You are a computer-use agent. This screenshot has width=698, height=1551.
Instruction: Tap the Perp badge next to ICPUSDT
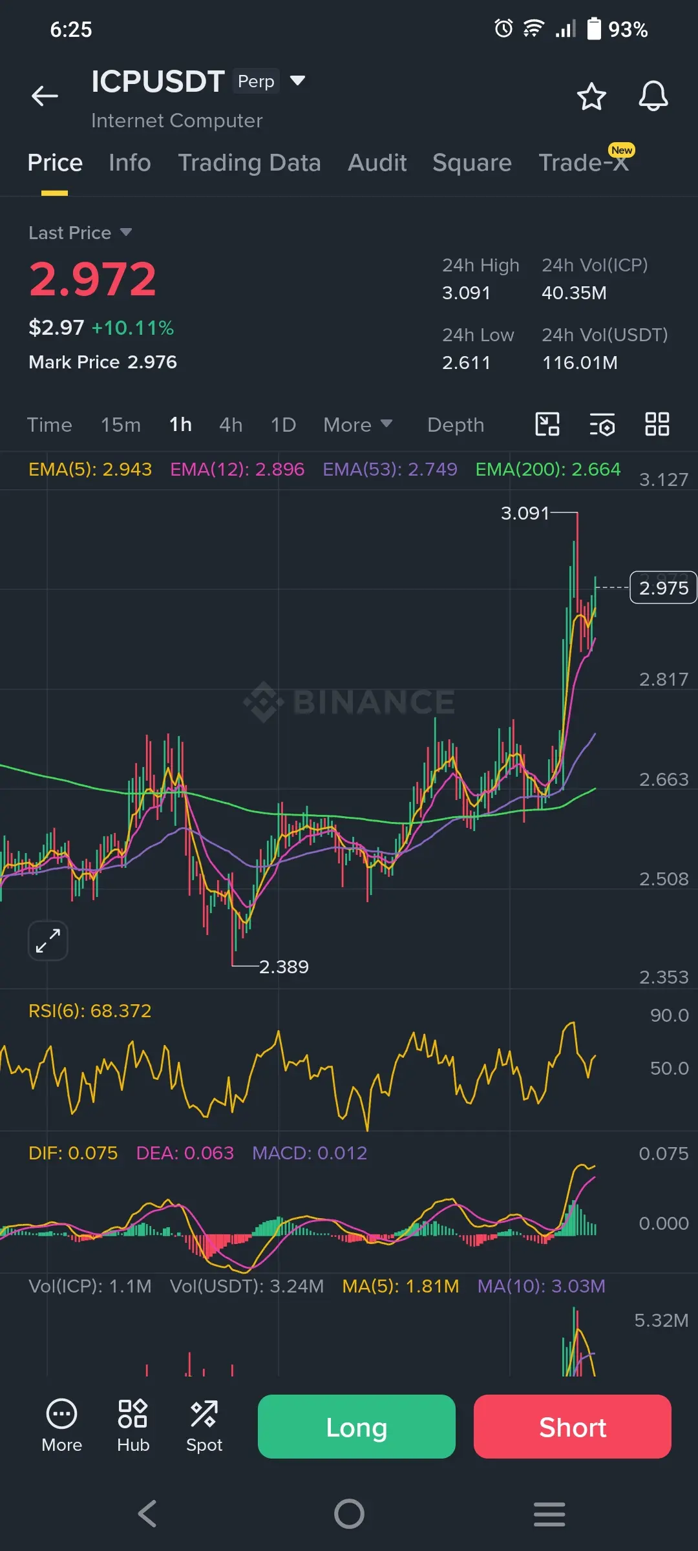pyautogui.click(x=256, y=81)
